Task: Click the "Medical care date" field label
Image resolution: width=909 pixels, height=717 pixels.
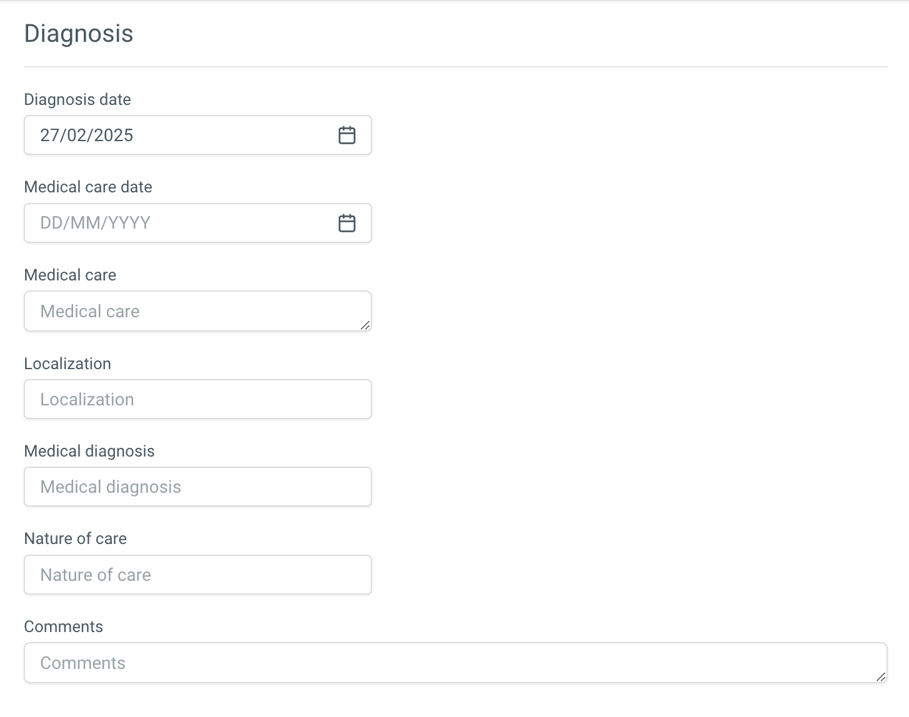Action: click(88, 187)
